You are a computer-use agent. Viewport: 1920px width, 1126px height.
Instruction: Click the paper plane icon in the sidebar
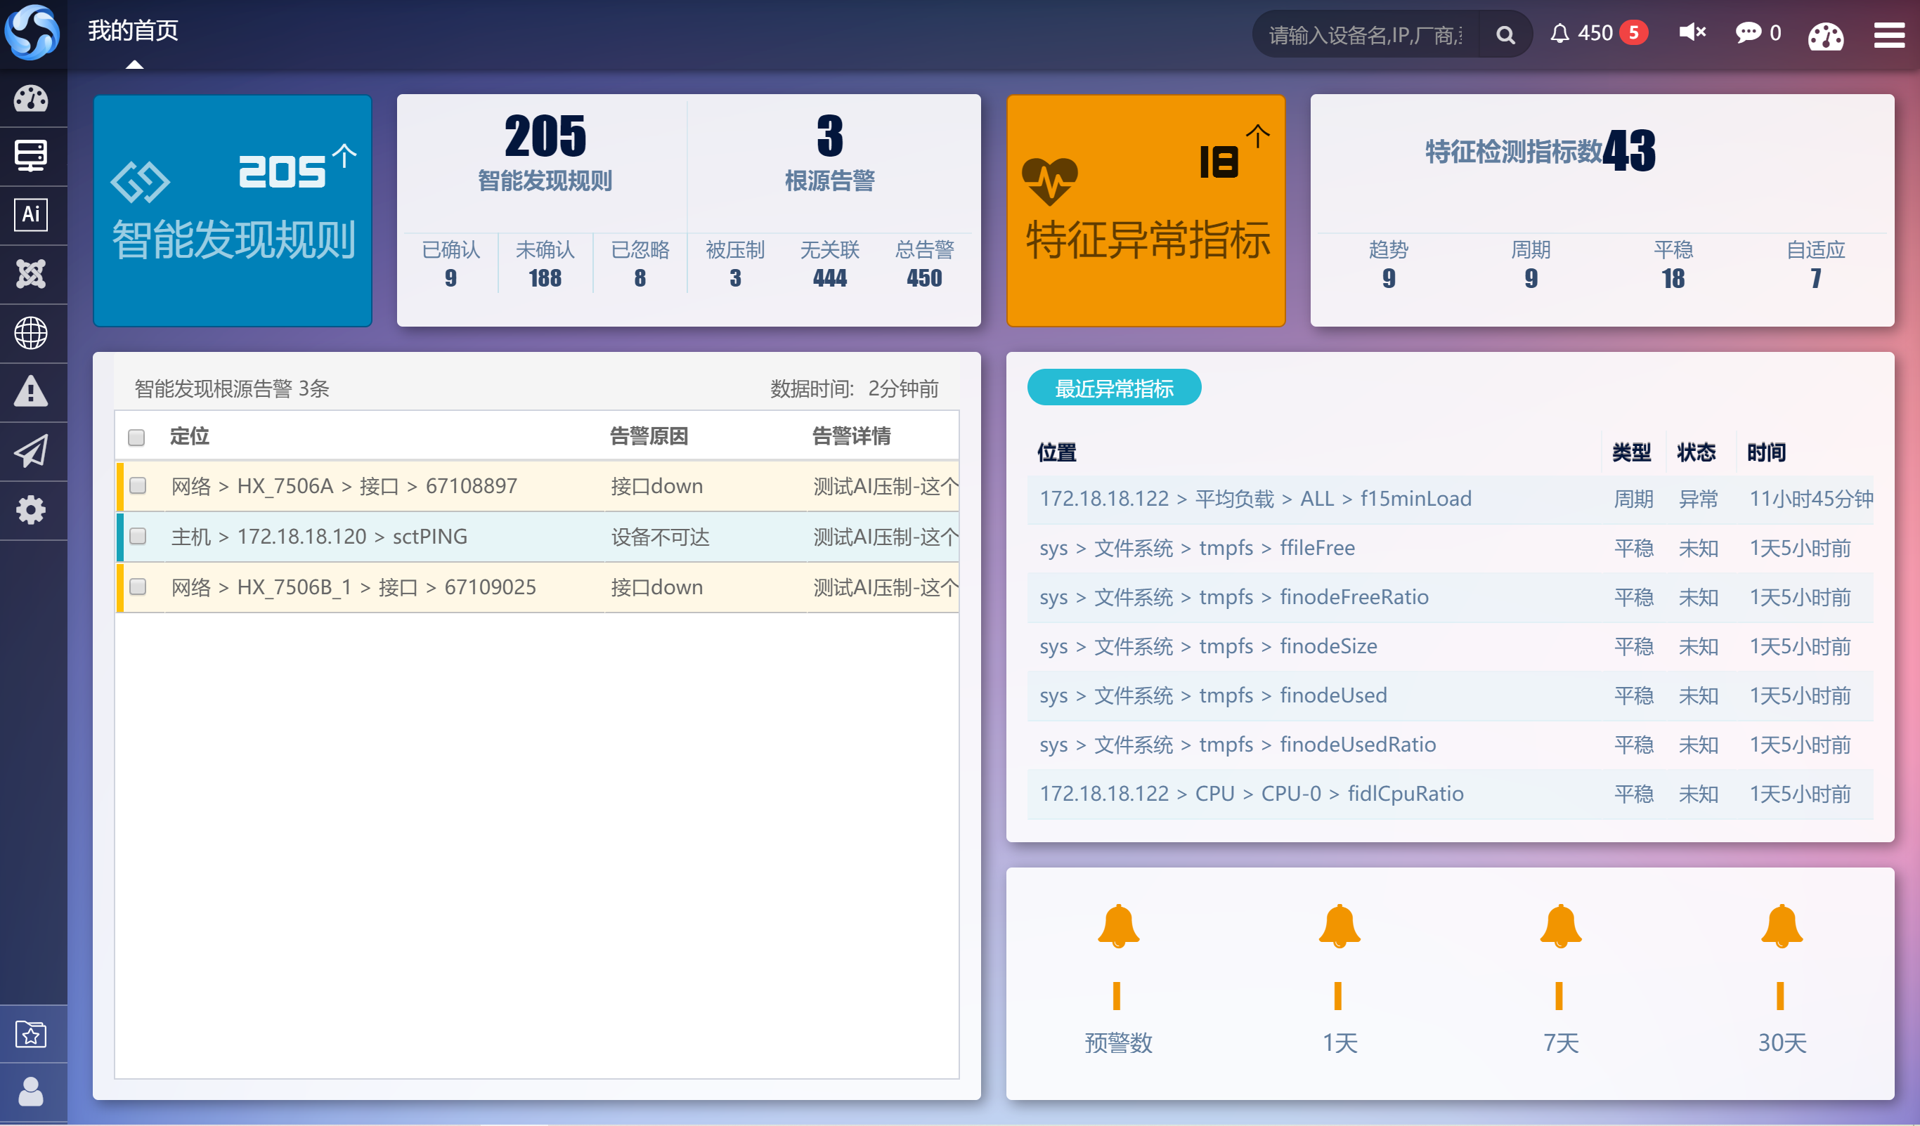31,451
